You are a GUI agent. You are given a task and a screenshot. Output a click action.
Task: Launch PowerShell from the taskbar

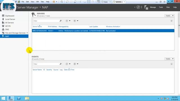(19, 98)
